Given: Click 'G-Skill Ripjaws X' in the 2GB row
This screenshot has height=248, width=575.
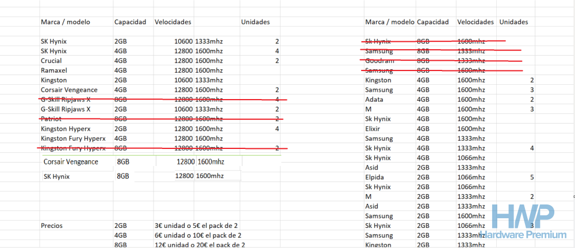Looking at the screenshot, I should click(66, 109).
